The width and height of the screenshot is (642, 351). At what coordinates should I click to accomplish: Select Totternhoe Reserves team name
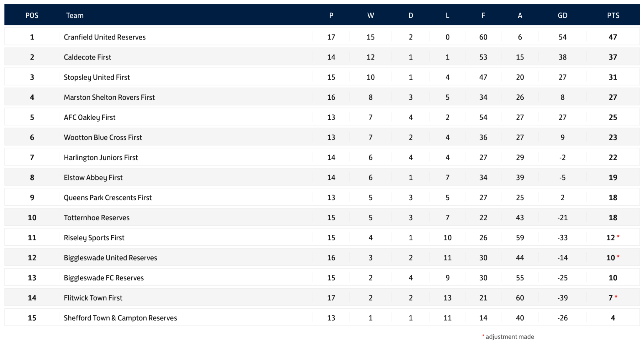coord(97,217)
